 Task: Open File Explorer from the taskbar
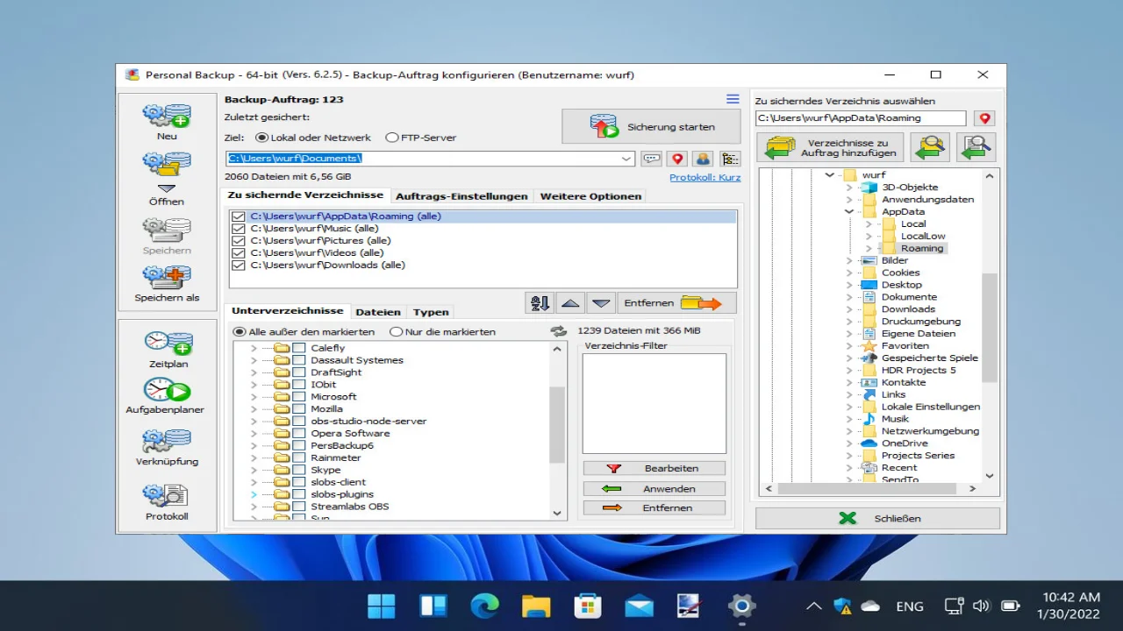[x=536, y=606]
